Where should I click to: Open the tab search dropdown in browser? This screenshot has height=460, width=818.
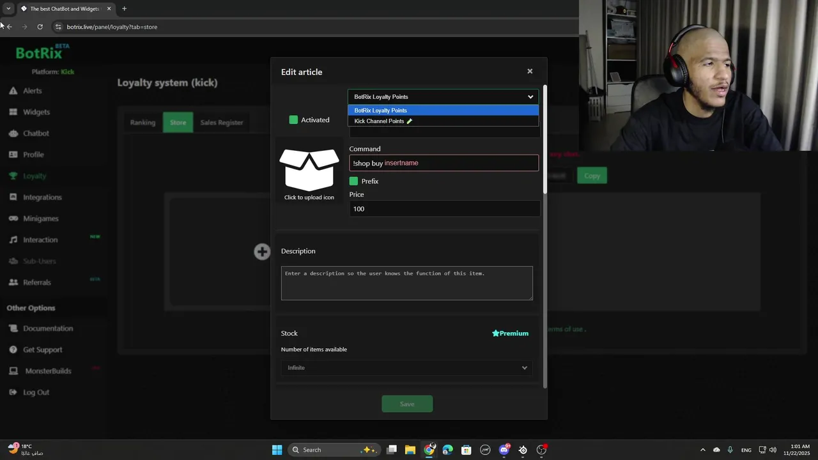point(8,9)
